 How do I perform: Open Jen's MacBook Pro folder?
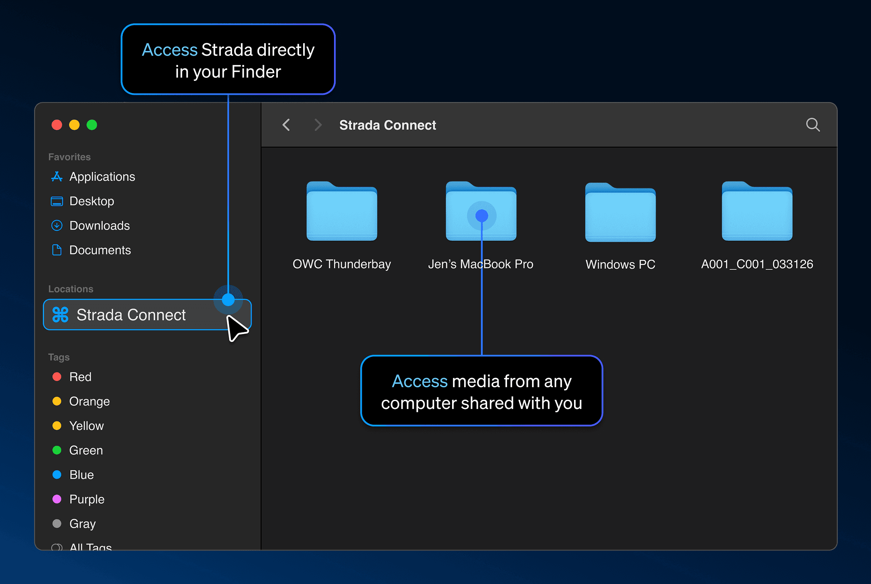click(x=481, y=212)
